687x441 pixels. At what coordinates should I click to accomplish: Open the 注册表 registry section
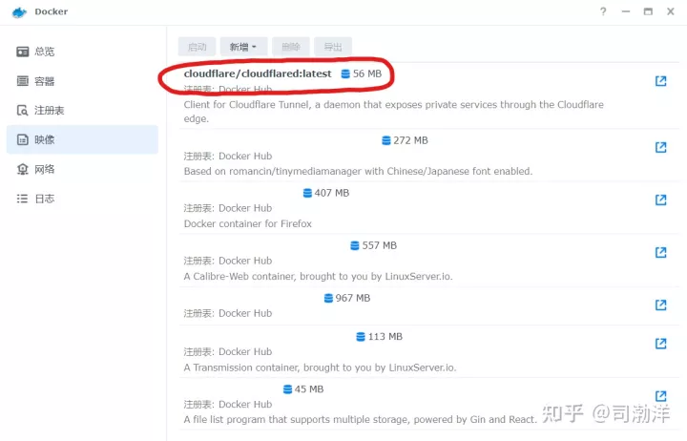82,110
